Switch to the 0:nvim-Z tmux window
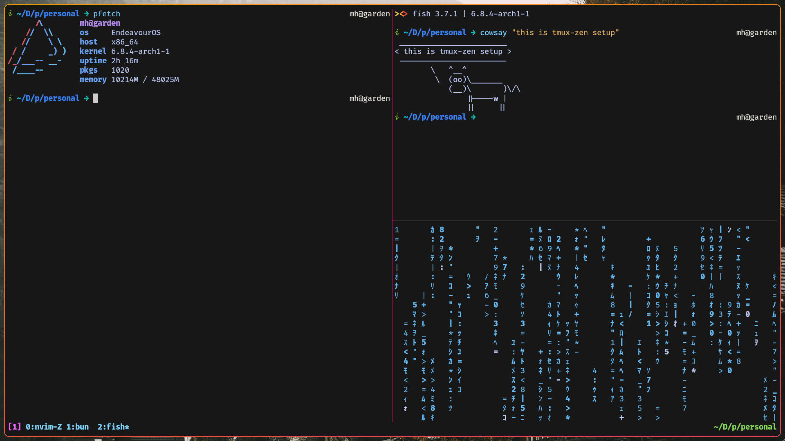785x441 pixels. [44, 427]
